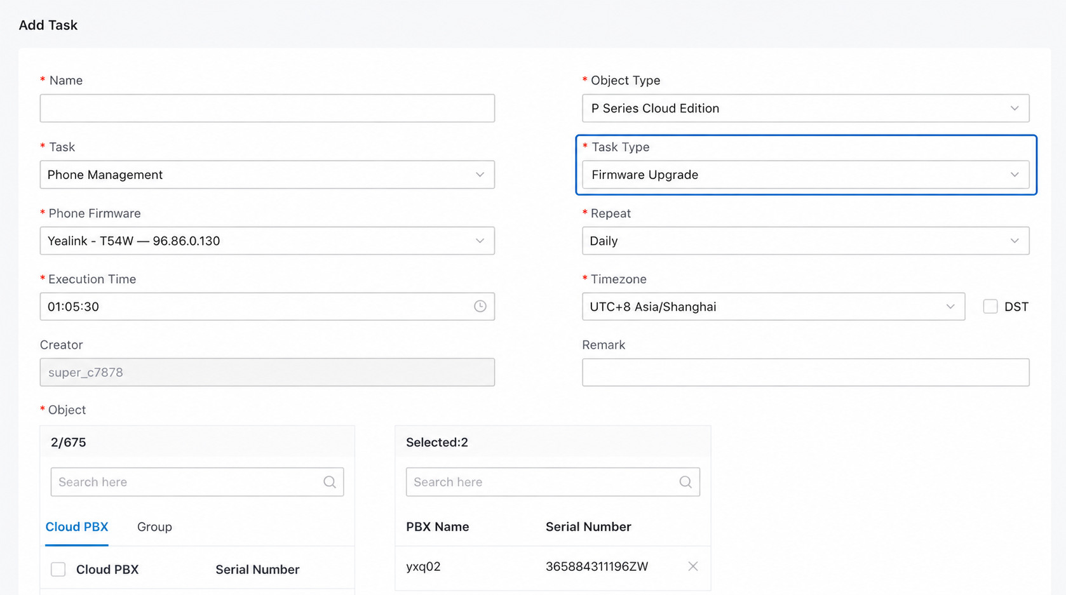Focus the Selected panel search box
The height and width of the screenshot is (595, 1066).
point(553,482)
